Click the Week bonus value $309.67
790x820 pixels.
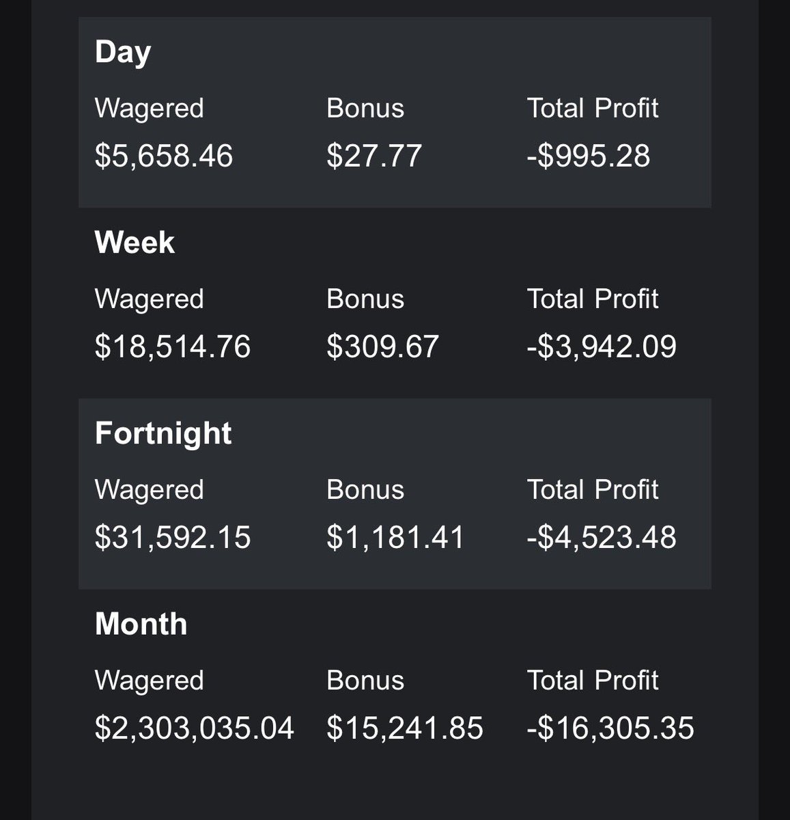point(382,346)
